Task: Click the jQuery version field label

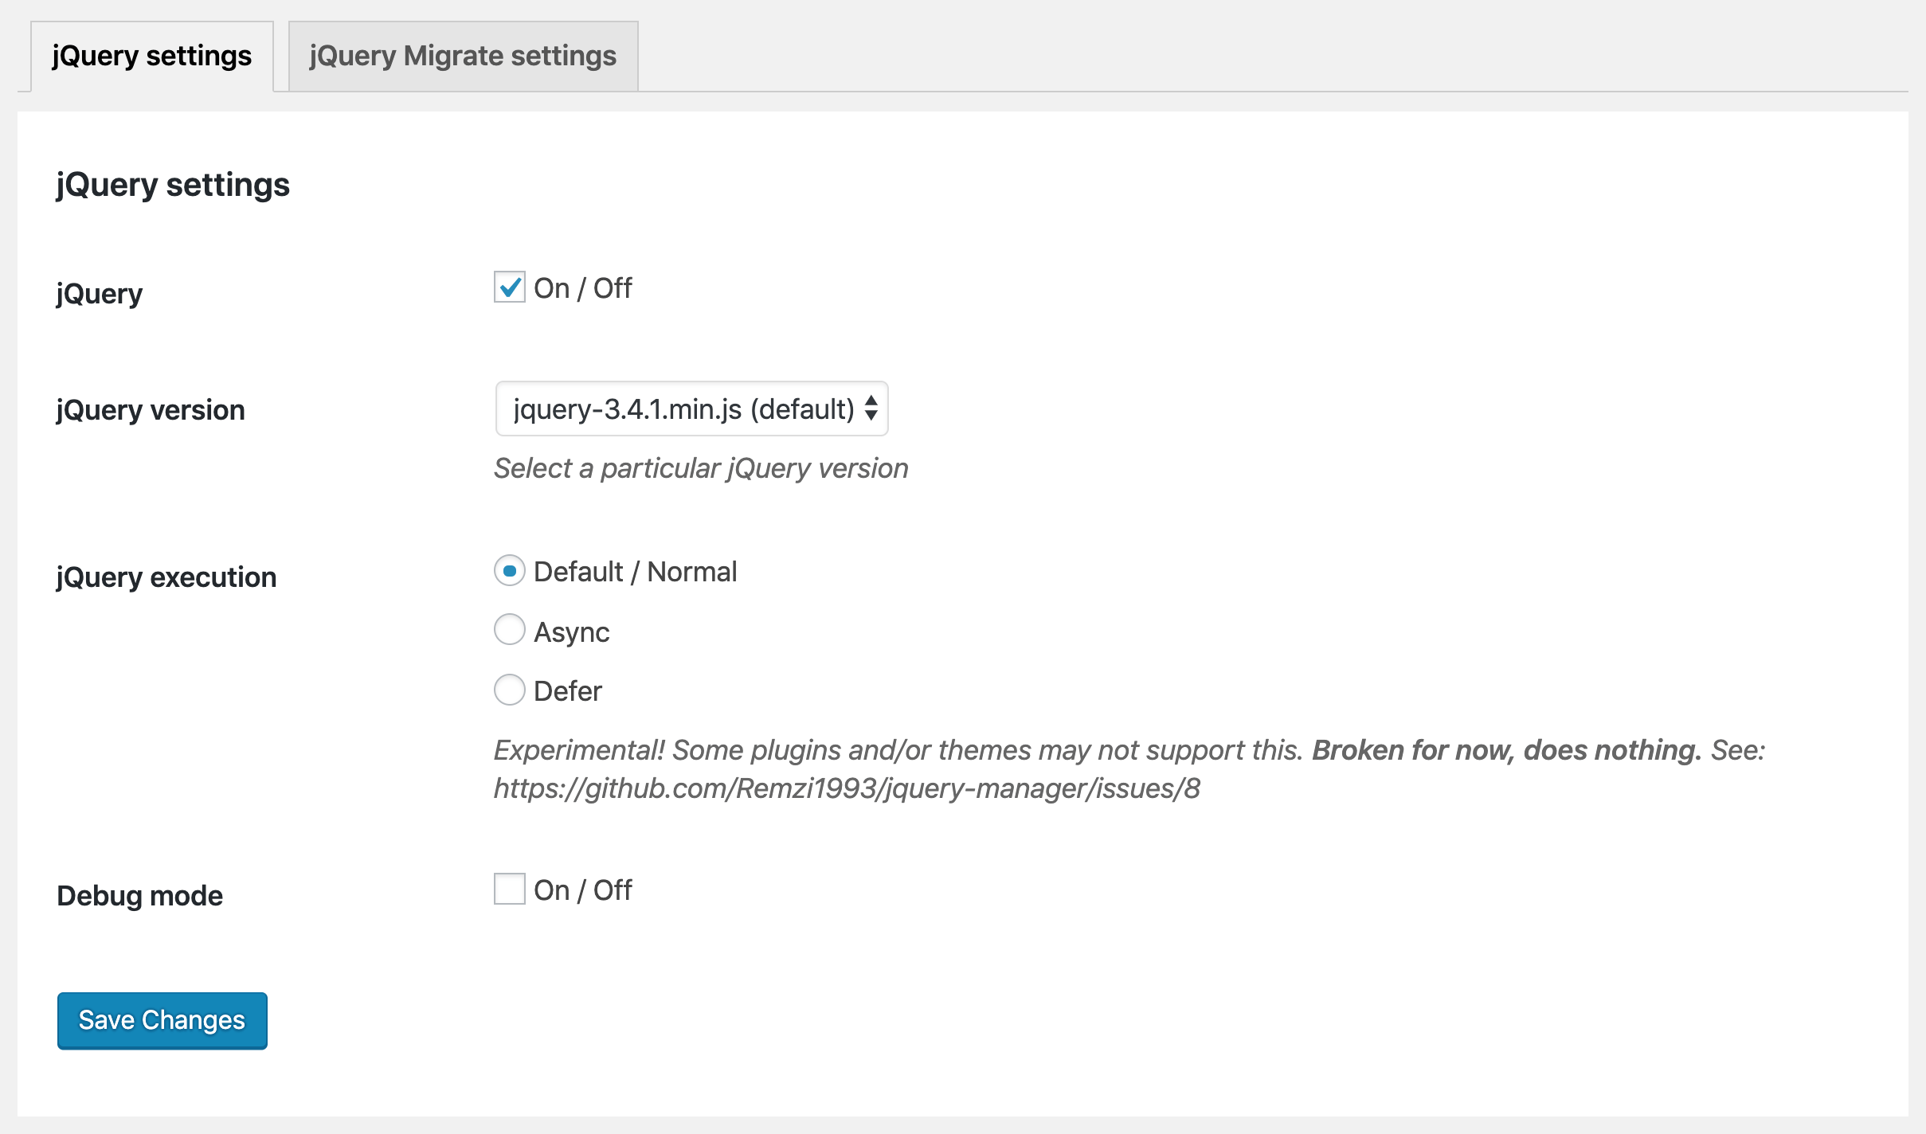Action: [x=151, y=411]
